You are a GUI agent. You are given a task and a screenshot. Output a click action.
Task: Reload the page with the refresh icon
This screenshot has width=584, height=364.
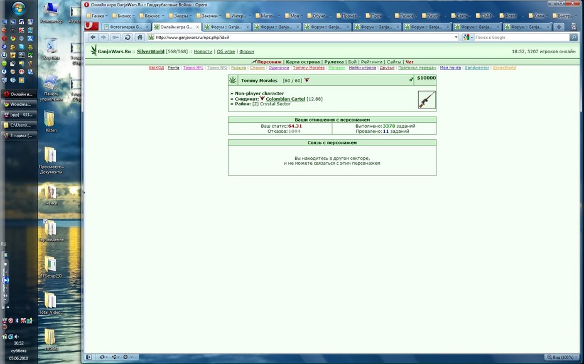click(127, 37)
